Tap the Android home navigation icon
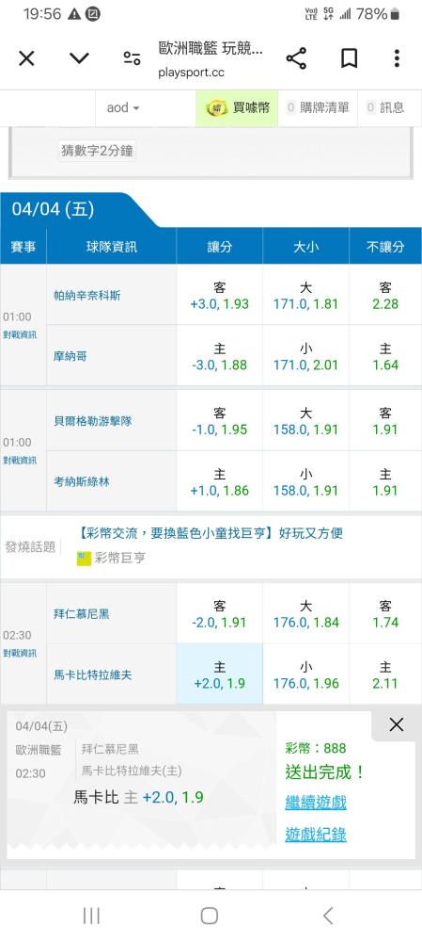 click(210, 916)
